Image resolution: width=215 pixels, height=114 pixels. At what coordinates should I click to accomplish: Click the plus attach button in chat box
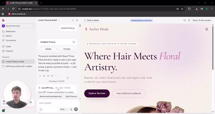[x=41, y=109]
